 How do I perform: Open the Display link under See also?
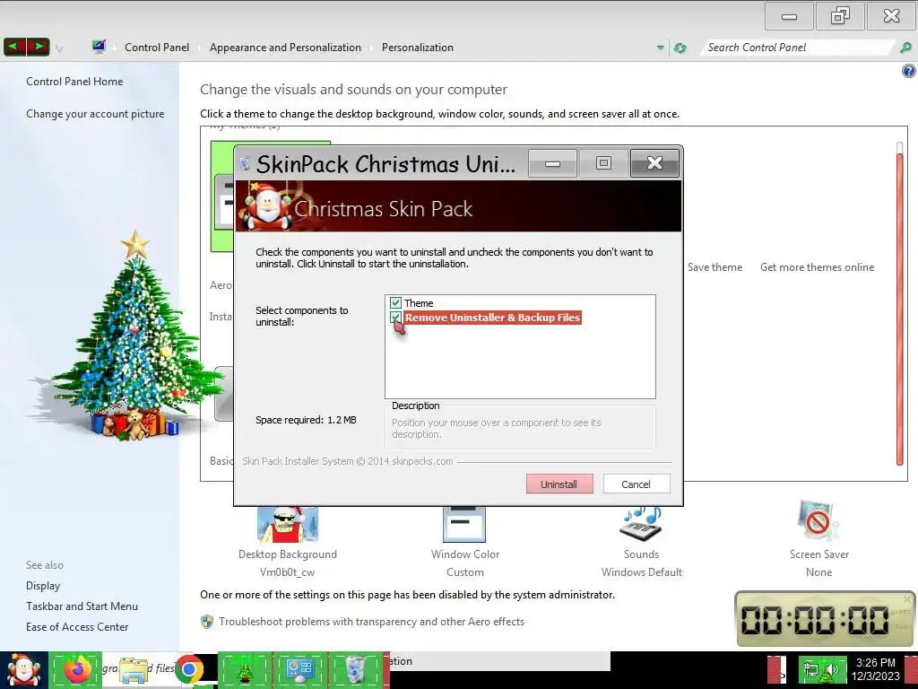43,586
